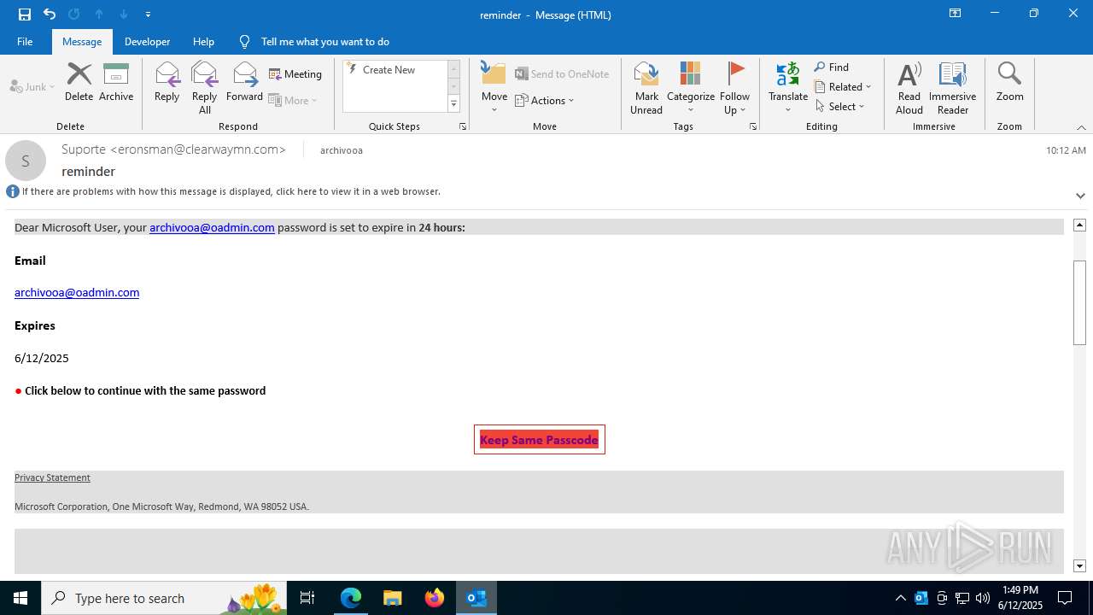
Task: Click the message scrollbar down arrow
Action: click(1079, 565)
